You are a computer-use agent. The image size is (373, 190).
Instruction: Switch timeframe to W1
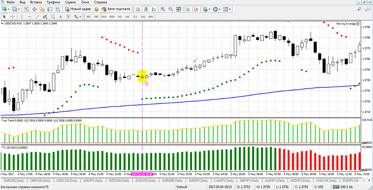143,17
